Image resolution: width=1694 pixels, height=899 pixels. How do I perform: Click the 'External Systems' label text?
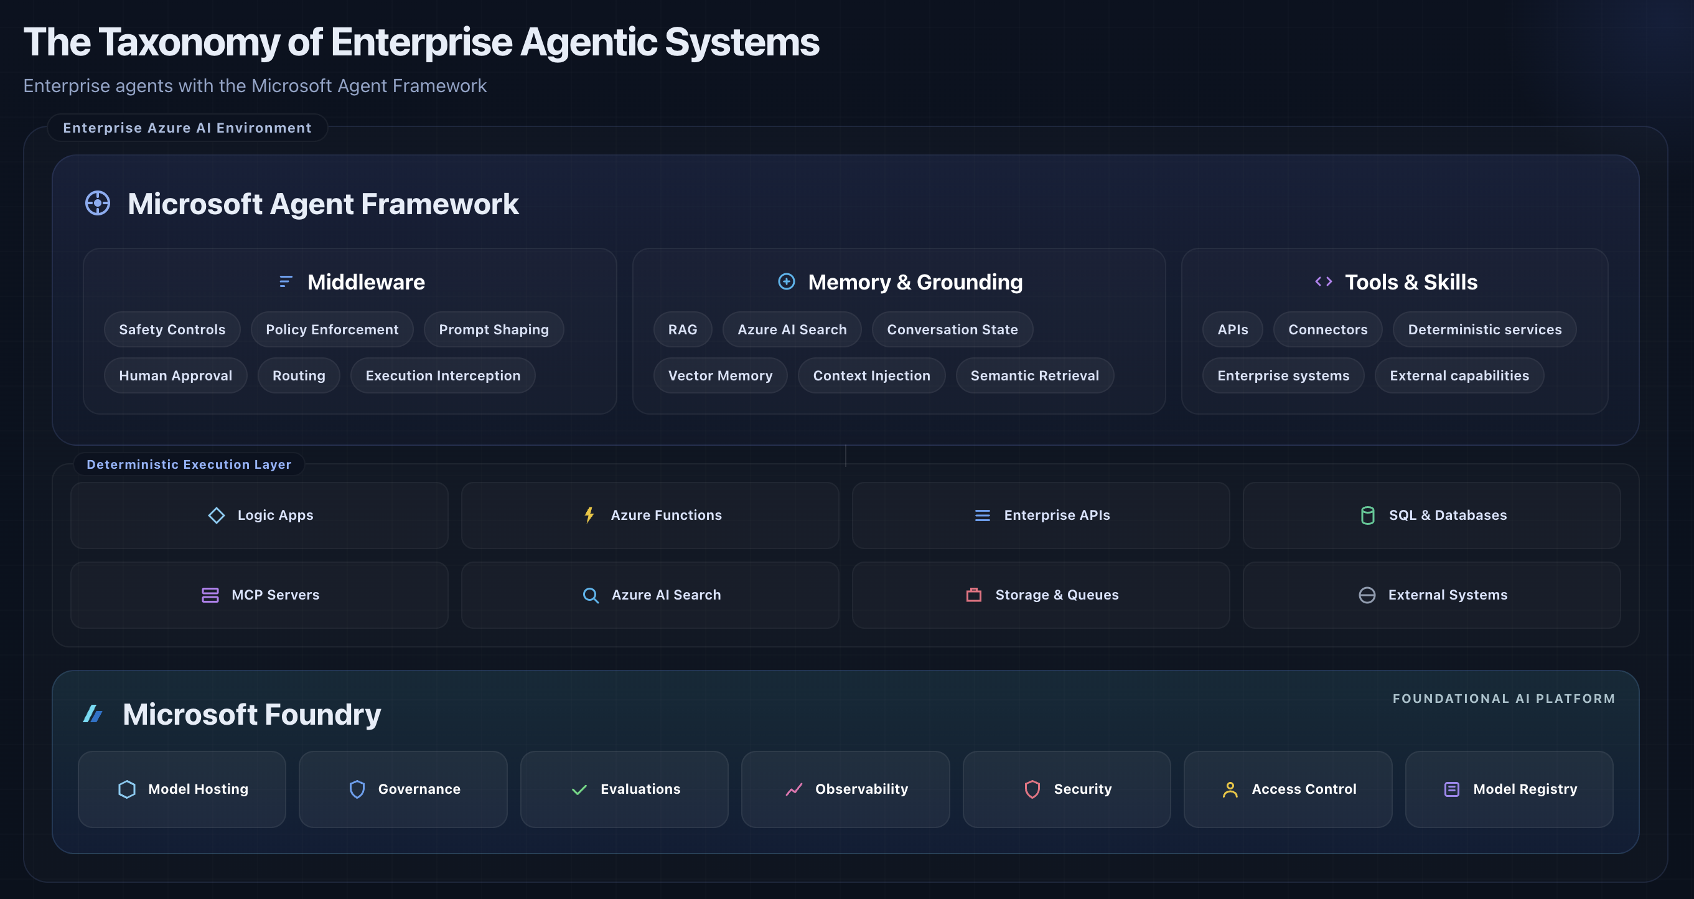click(x=1448, y=595)
